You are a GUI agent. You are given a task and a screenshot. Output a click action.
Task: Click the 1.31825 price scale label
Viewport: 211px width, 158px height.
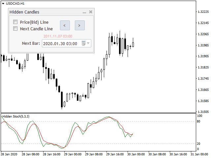pyautogui.click(x=203, y=67)
